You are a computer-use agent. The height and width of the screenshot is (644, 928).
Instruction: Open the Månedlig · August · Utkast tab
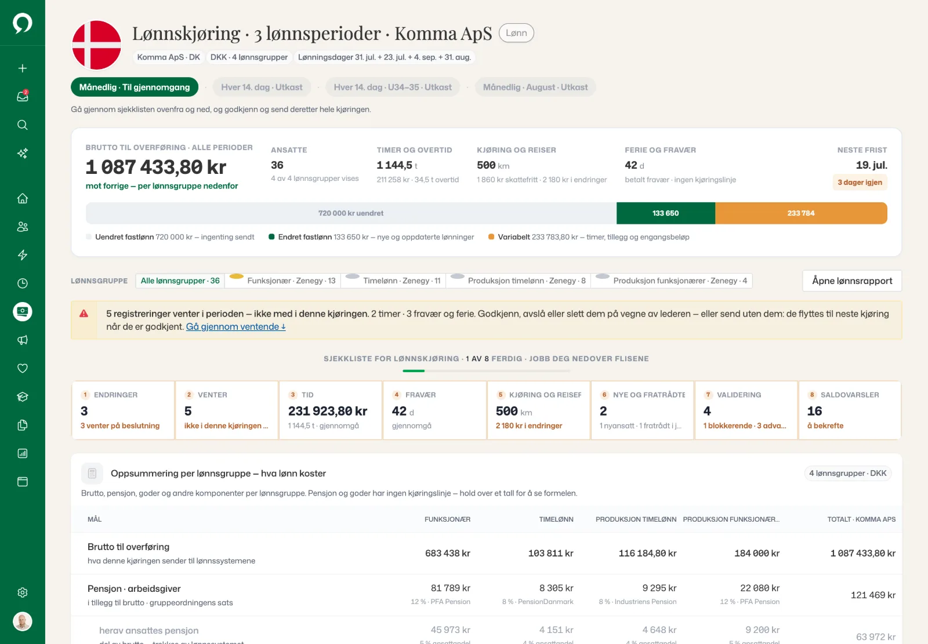[535, 88]
